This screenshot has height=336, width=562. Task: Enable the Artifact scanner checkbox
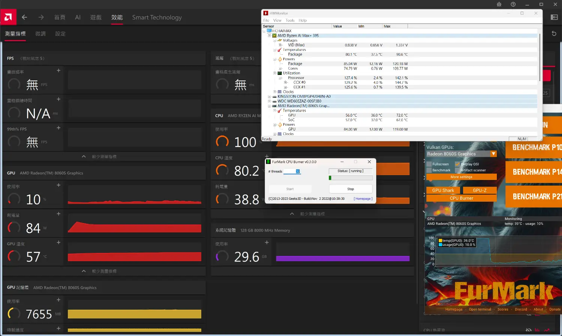(457, 170)
